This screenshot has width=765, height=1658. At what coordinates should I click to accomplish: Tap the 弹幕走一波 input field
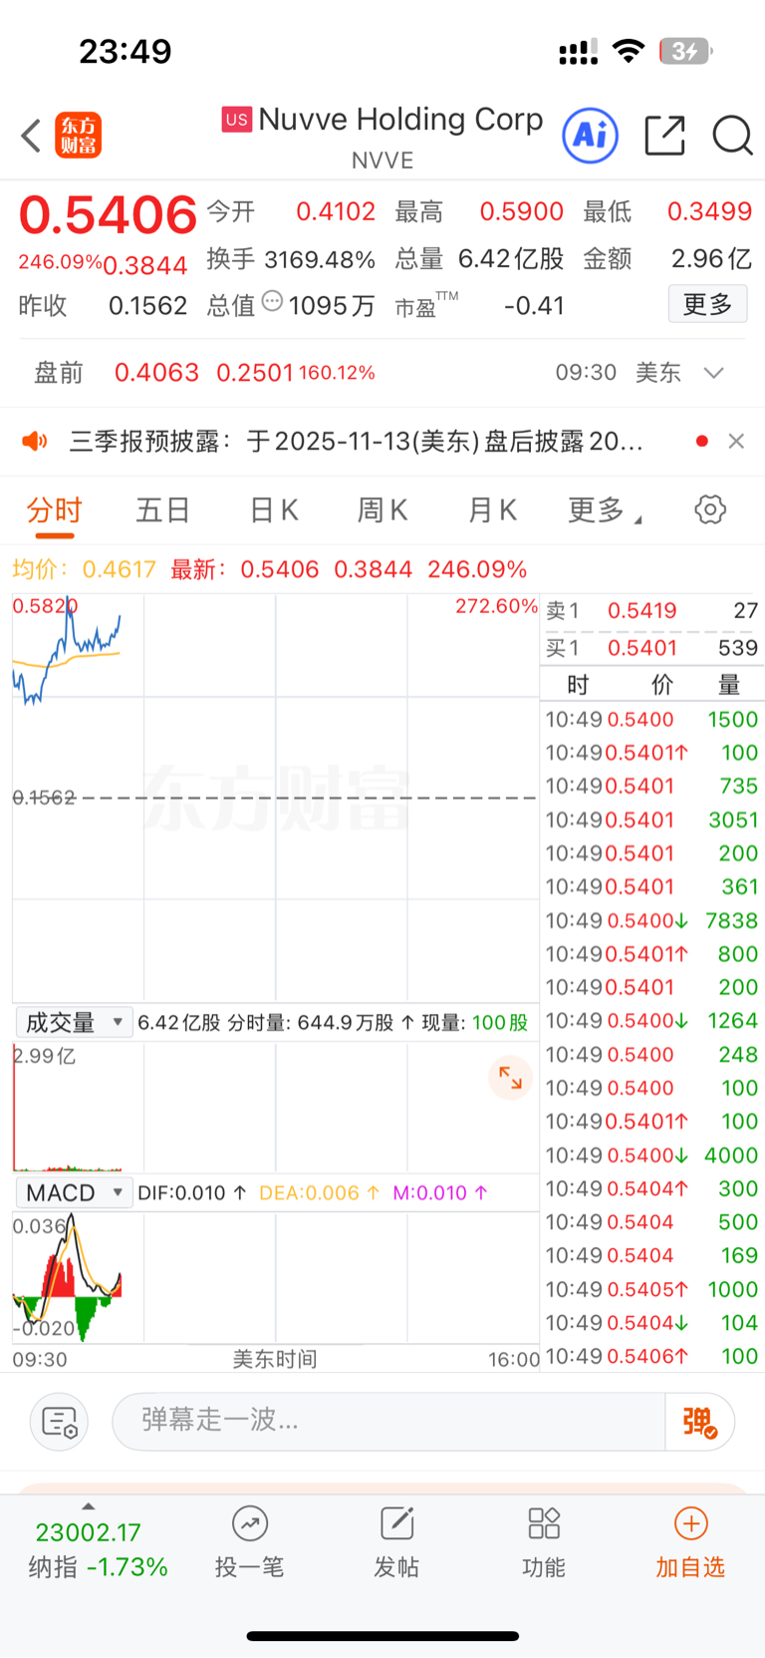click(x=388, y=1422)
